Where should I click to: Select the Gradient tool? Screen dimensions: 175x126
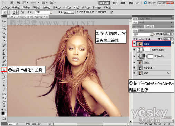coord(4,65)
